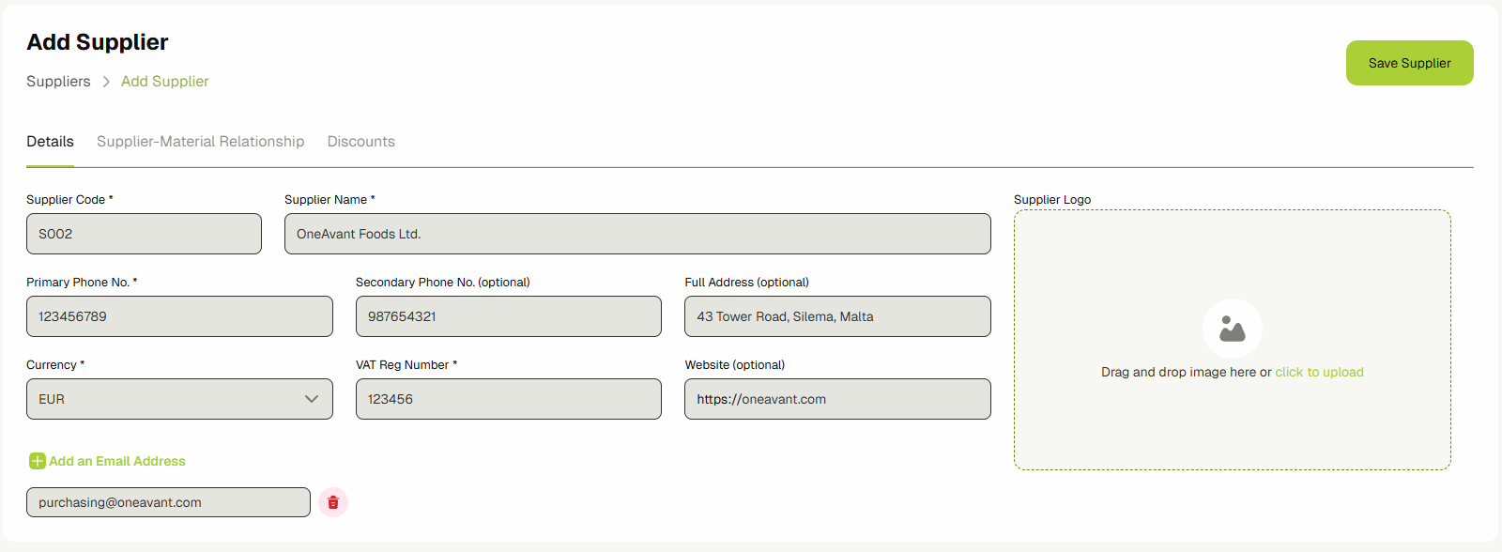Click the green plus icon for email

coord(38,461)
